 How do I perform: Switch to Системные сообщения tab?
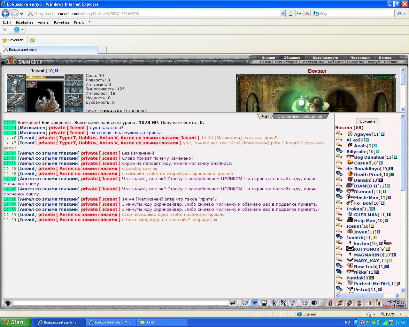(x=300, y=116)
